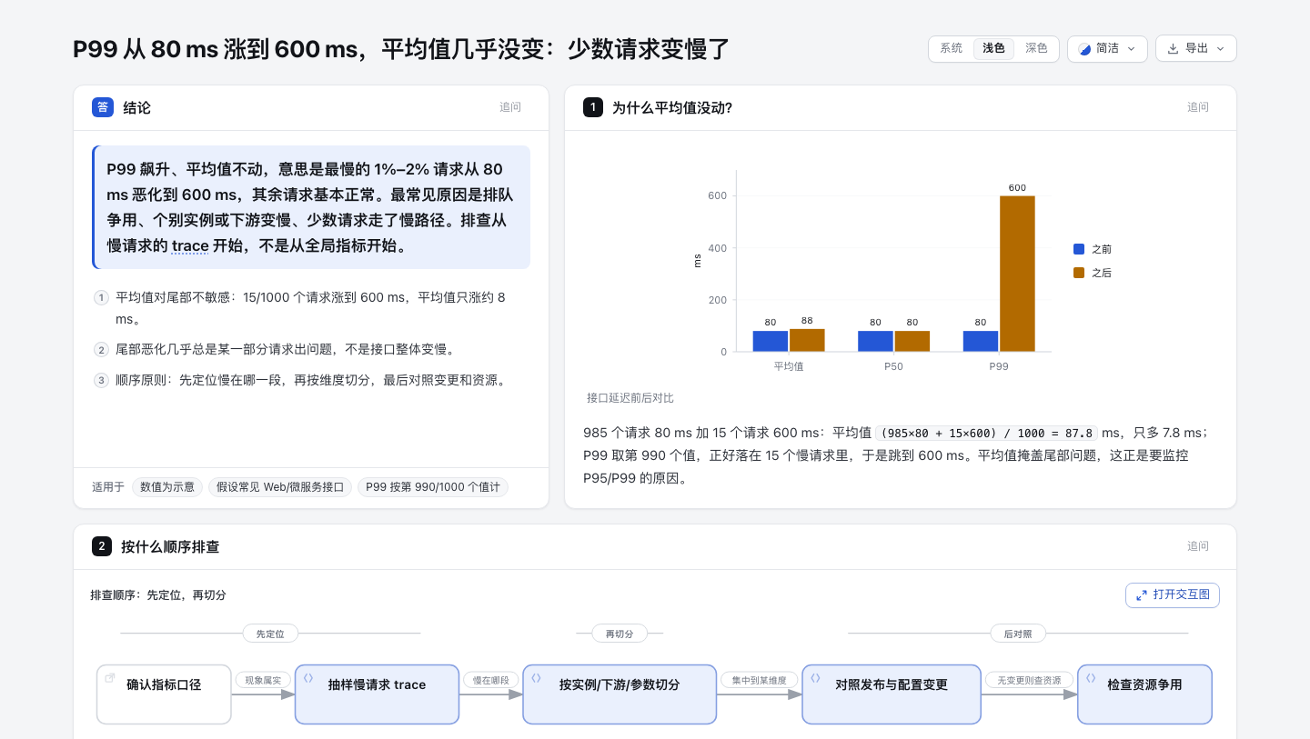The image size is (1310, 739).
Task: Click the number 2 section badge
Action: click(102, 546)
